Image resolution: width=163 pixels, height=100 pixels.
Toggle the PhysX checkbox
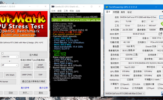148,88
